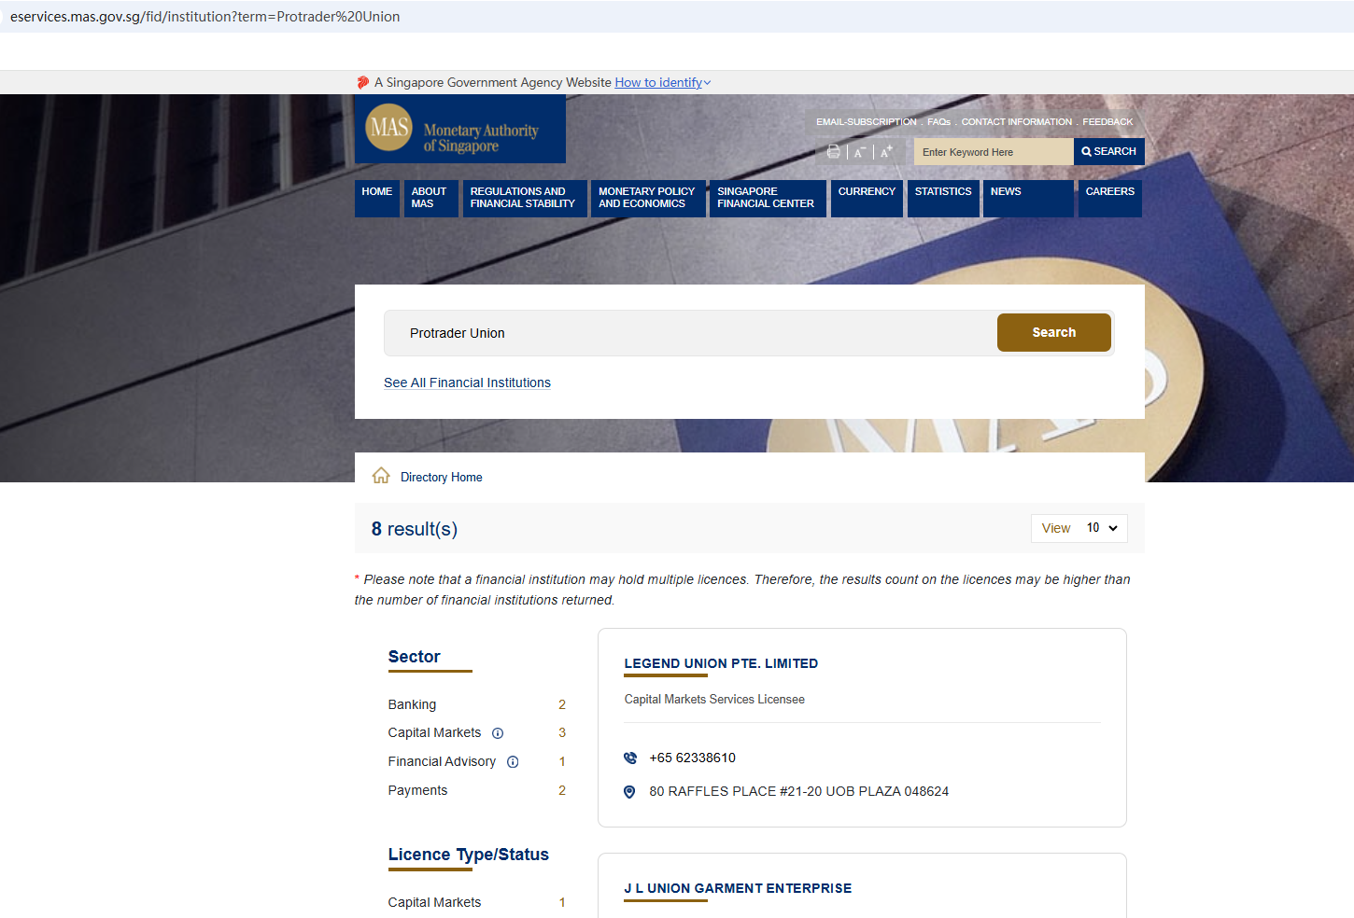Click the phone number +65 62338610
The width and height of the screenshot is (1354, 918).
[x=693, y=758]
